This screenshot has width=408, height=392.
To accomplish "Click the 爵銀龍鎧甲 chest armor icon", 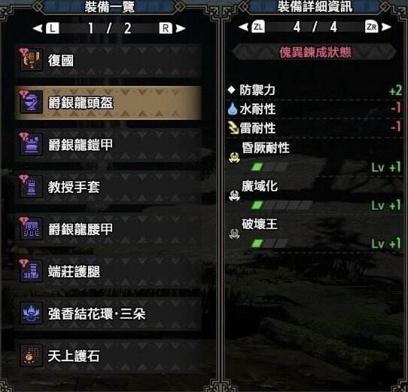I will [32, 144].
